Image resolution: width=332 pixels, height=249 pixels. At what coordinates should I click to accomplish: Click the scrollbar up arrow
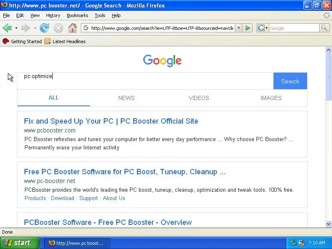click(x=328, y=50)
